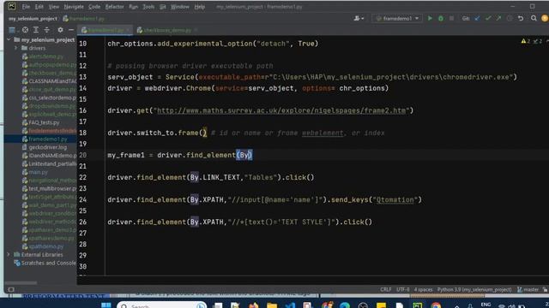Open File Explorer from the taskbar
The image size is (549, 308).
pyautogui.click(x=272, y=305)
